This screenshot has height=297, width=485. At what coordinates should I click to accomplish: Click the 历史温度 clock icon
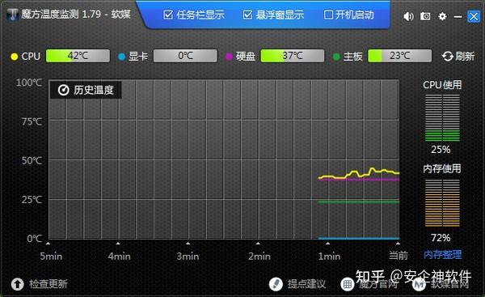[63, 90]
